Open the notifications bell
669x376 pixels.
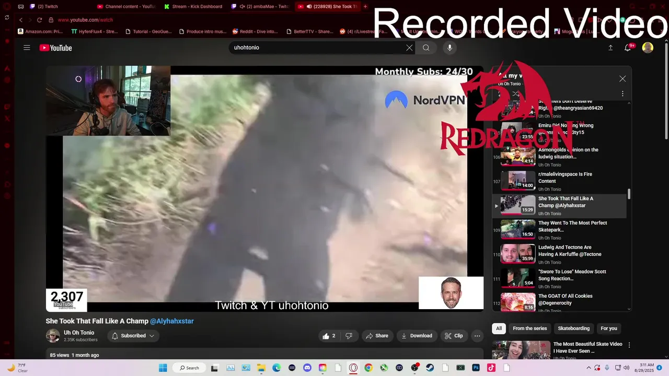(x=628, y=48)
